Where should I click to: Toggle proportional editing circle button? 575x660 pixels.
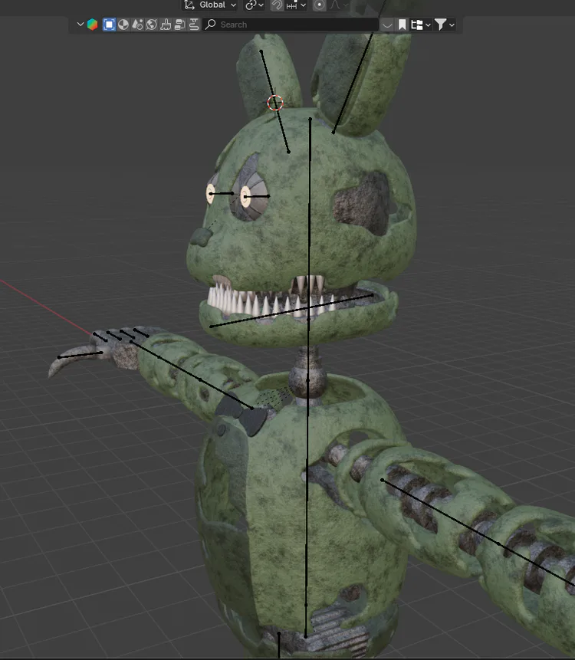(320, 5)
